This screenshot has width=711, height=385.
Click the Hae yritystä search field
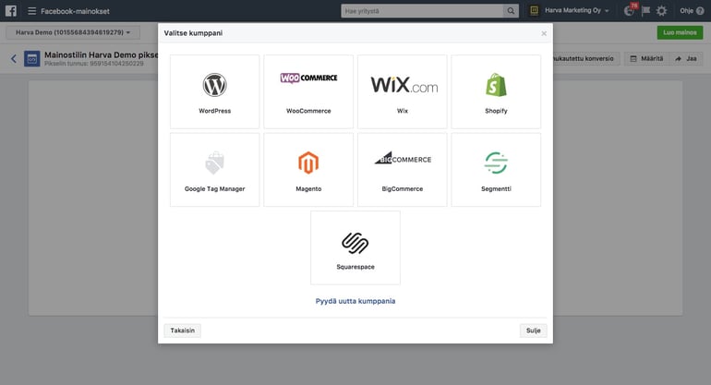[422, 11]
